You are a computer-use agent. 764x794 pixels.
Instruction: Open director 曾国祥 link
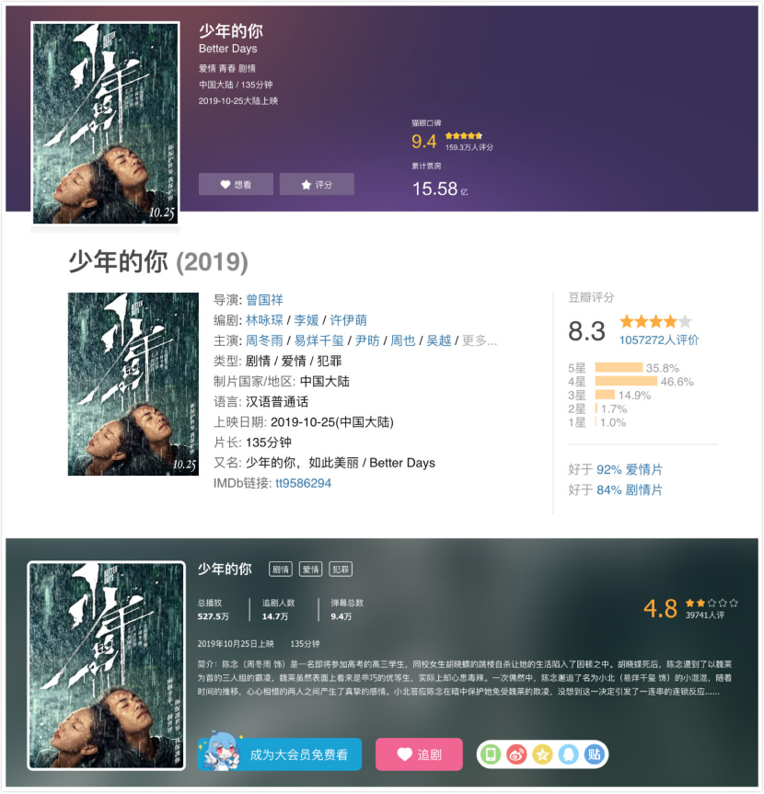(264, 300)
